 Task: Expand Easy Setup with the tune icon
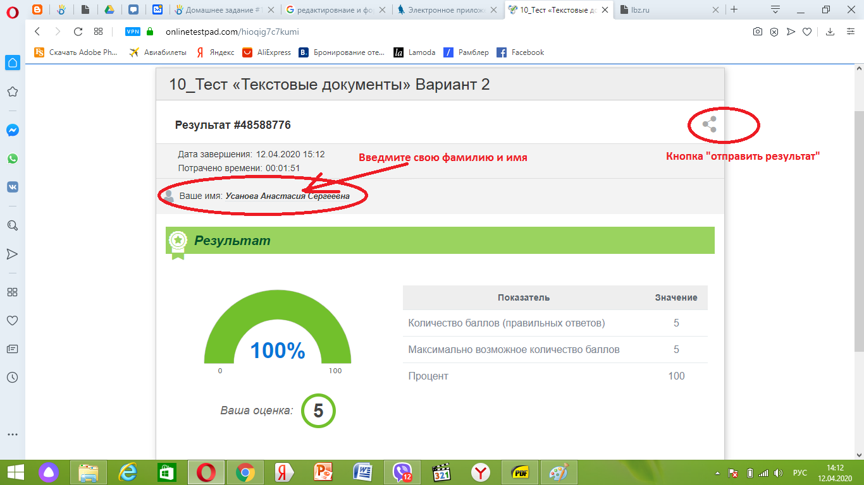pos(849,30)
